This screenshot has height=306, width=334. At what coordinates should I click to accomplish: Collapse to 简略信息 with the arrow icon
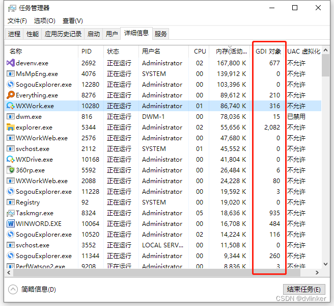point(13,289)
